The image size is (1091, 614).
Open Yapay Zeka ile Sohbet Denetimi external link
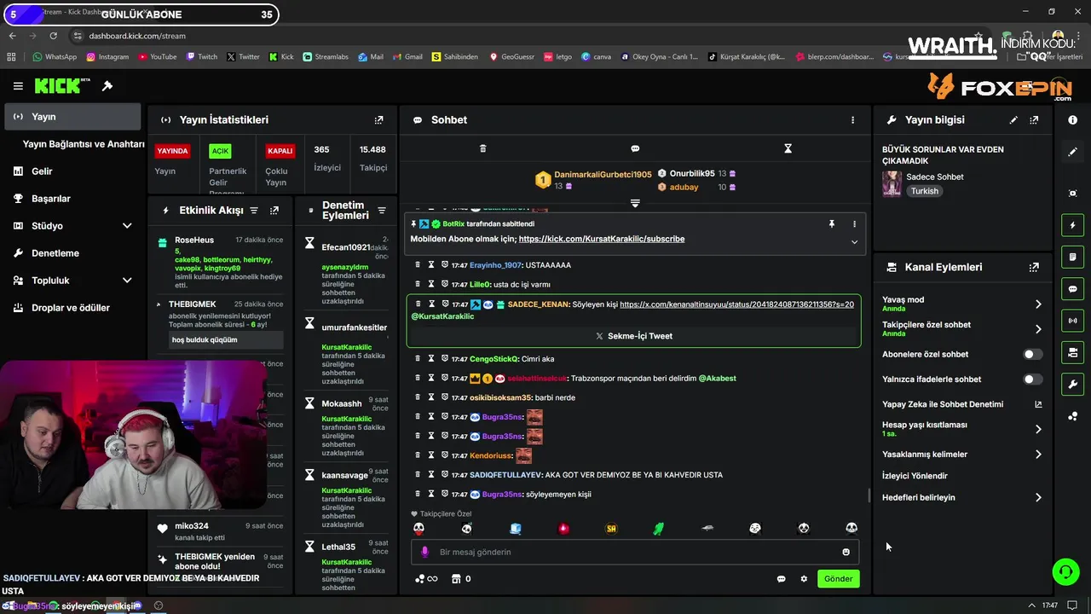1037,404
